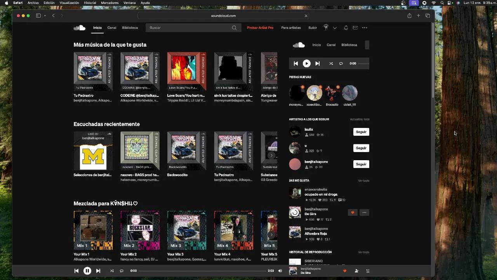Click the volume speaker icon
Viewport: 497px width, 280px height.
280,271
